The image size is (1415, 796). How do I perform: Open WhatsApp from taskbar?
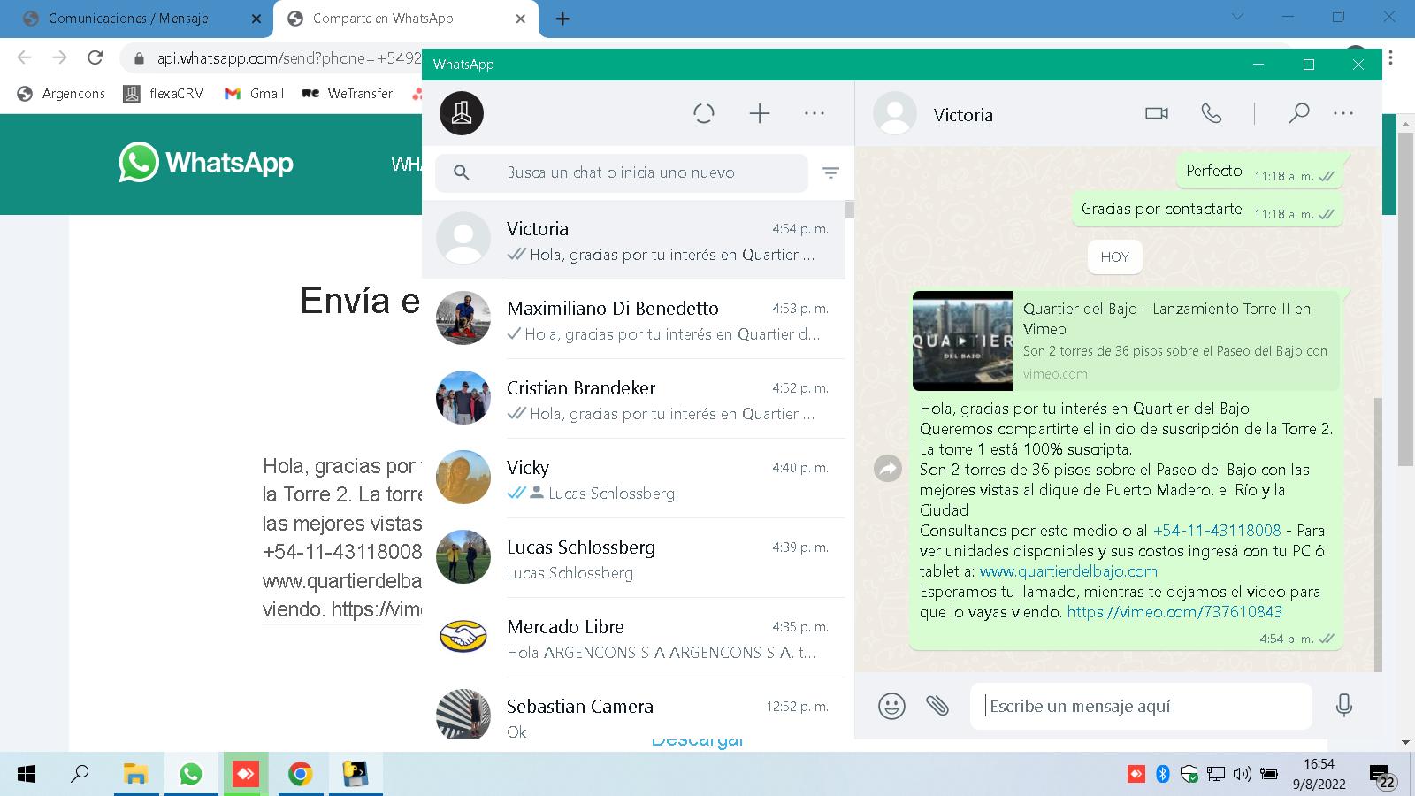pos(190,775)
